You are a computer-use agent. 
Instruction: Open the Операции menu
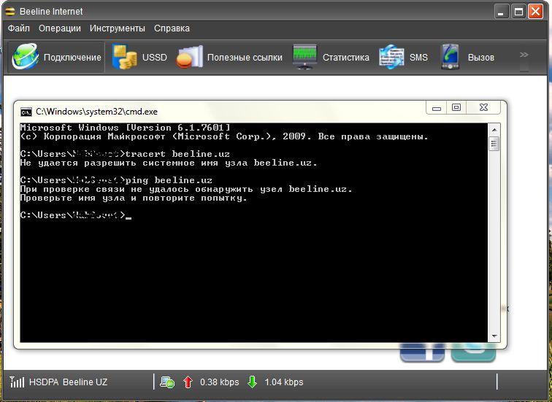point(60,28)
